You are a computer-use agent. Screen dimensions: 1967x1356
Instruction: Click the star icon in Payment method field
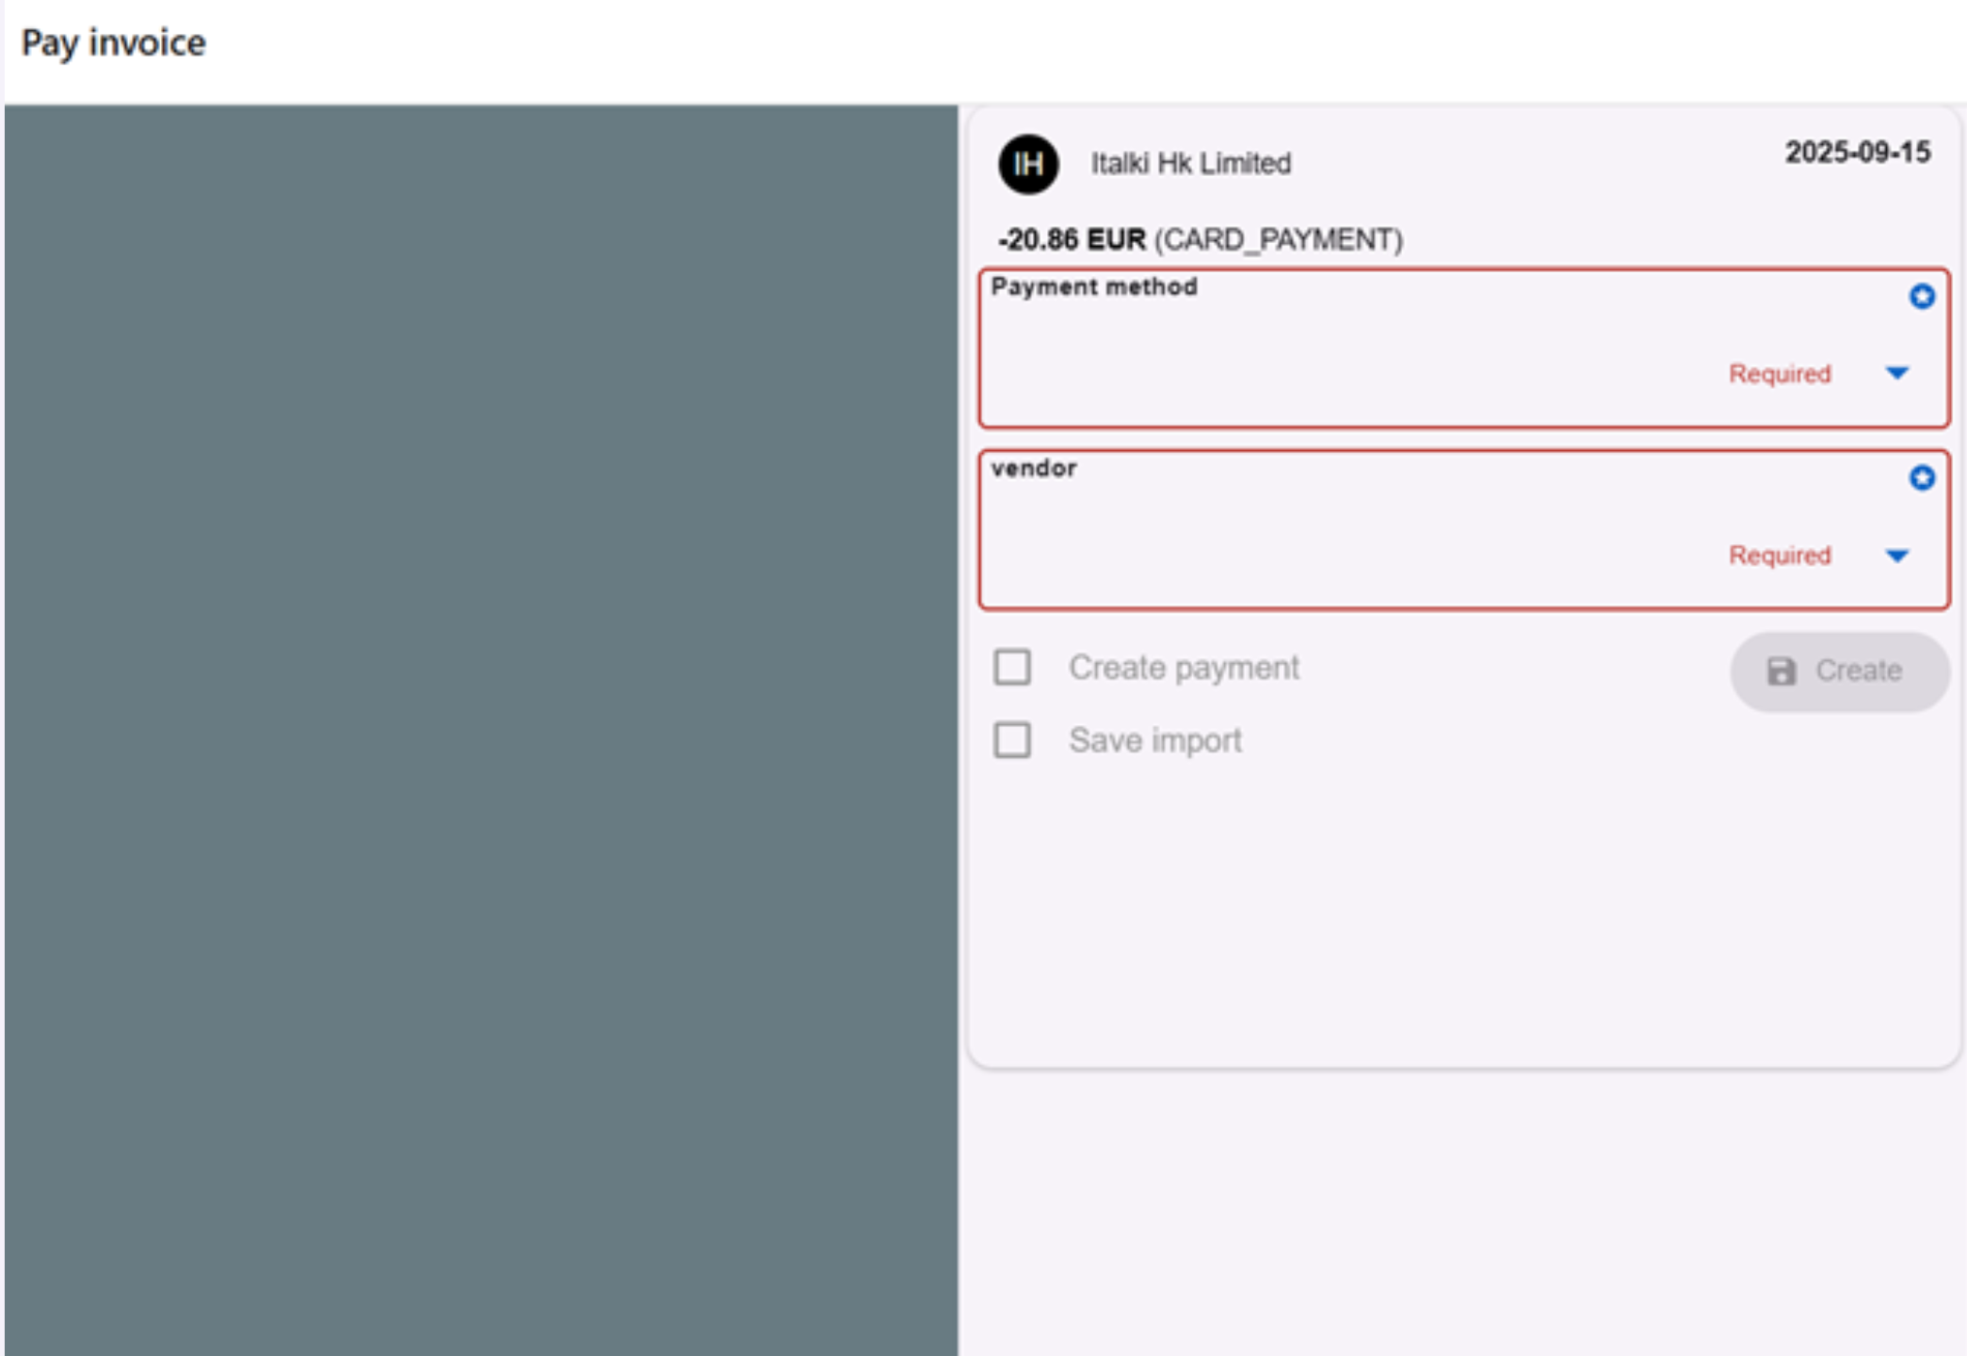point(1922,297)
